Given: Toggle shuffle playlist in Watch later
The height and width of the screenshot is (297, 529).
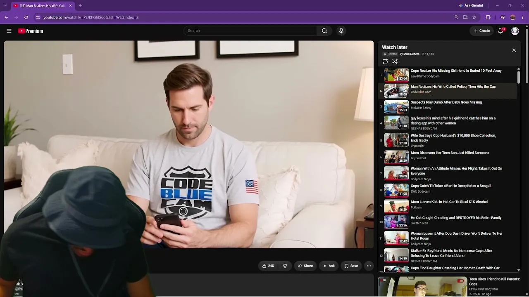Looking at the screenshot, I should [395, 61].
